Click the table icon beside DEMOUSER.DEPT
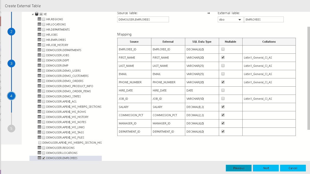310x174 pixels. tap(40, 60)
